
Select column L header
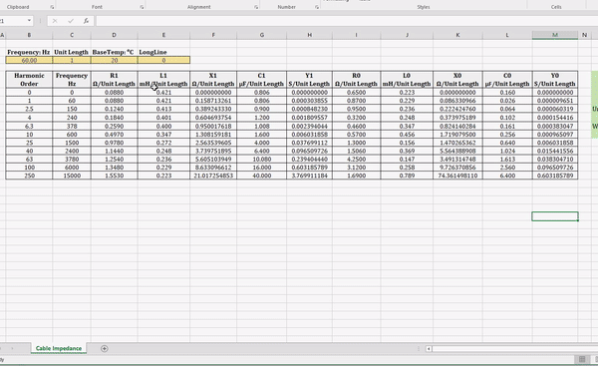[x=507, y=35]
